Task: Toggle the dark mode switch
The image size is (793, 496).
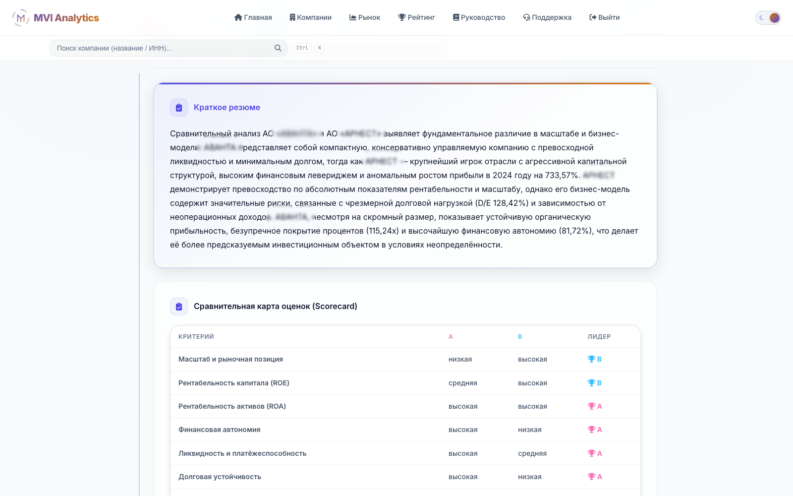Action: pos(768,18)
